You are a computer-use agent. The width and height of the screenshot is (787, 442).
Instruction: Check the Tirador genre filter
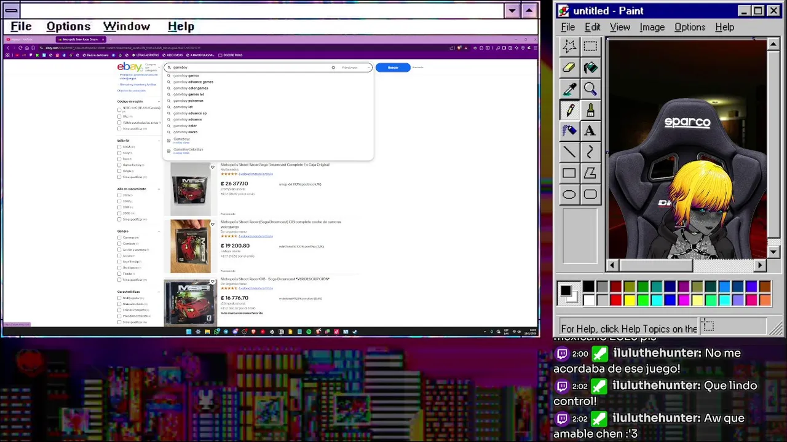[x=119, y=274]
